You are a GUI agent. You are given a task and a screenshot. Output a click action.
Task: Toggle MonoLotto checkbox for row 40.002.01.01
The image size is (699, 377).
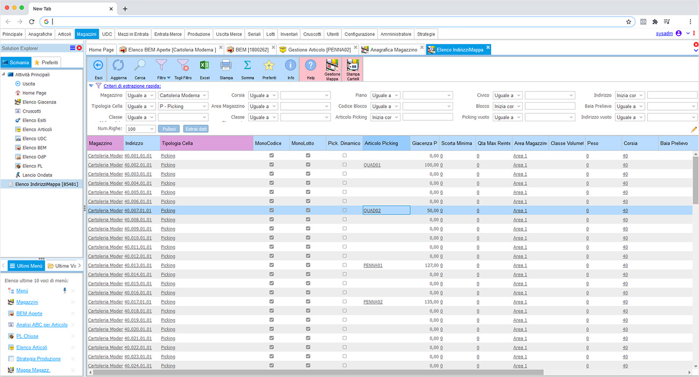click(308, 165)
